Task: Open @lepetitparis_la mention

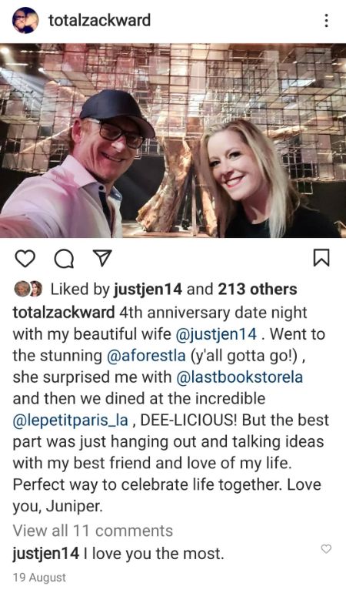Action: coord(71,420)
